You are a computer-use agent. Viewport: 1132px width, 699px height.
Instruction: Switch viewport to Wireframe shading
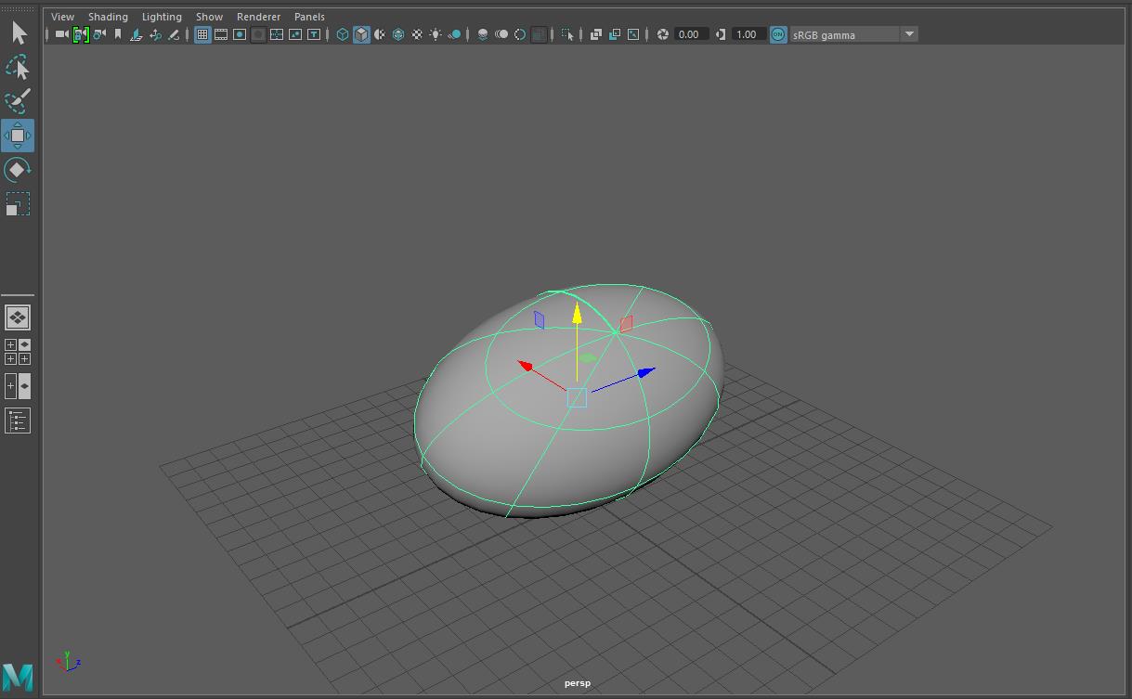click(343, 34)
